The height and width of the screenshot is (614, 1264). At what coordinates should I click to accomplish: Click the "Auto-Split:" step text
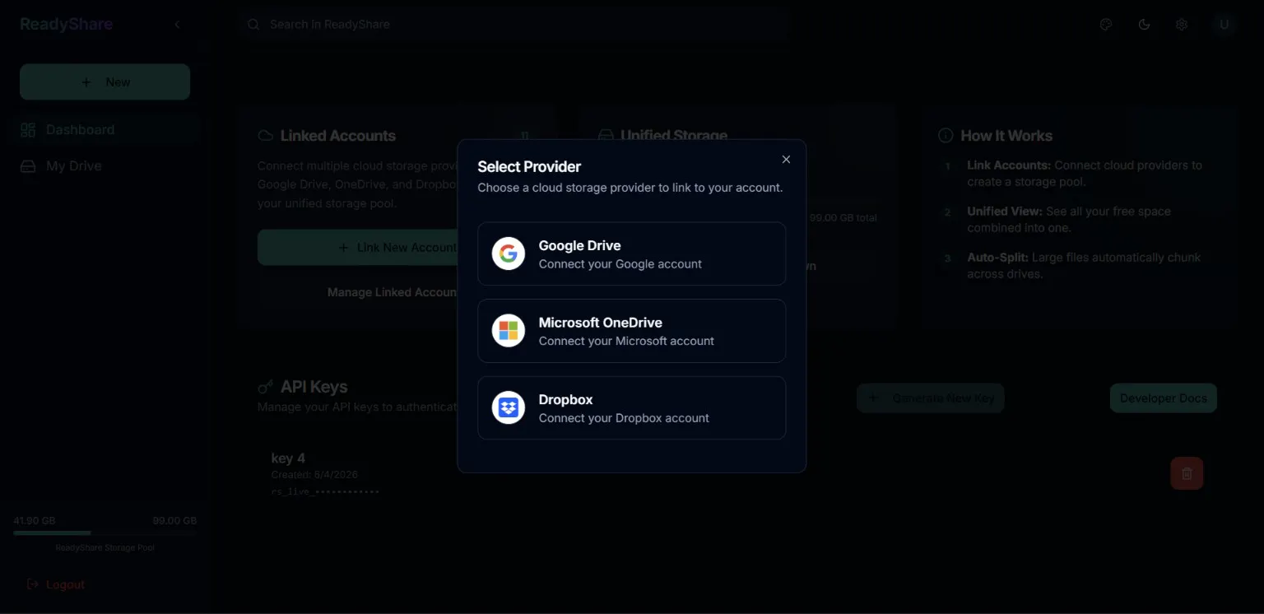pyautogui.click(x=997, y=258)
